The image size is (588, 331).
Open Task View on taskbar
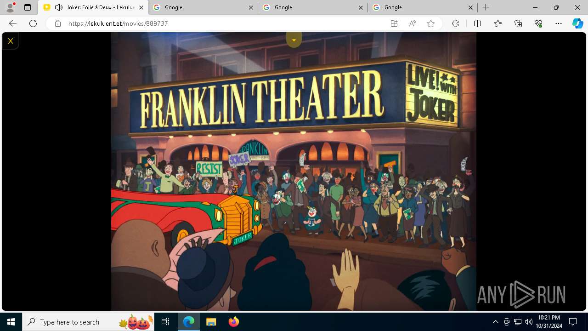click(165, 322)
